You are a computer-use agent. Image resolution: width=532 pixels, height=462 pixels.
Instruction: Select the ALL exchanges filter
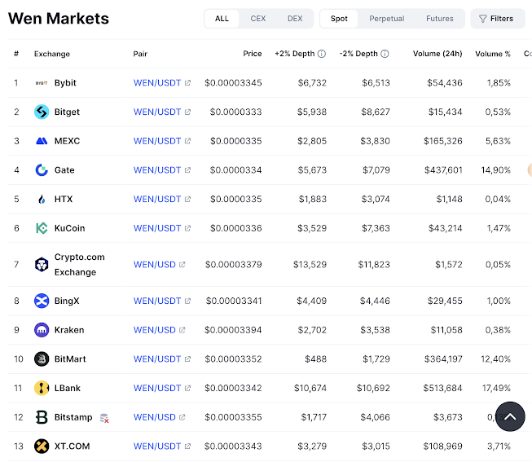pos(222,19)
